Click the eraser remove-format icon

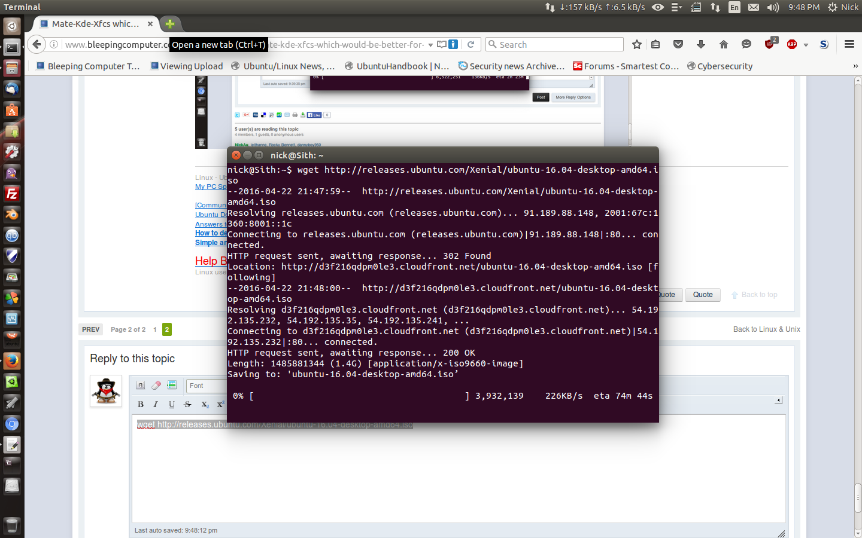click(156, 386)
